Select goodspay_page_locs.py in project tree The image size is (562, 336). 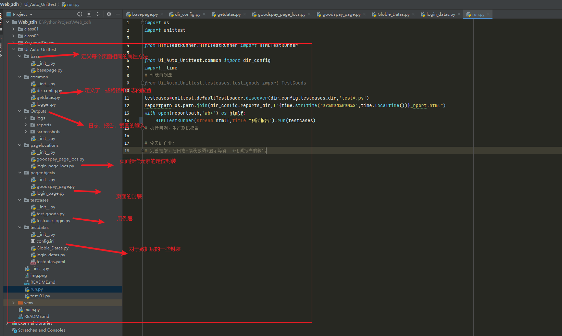point(60,159)
